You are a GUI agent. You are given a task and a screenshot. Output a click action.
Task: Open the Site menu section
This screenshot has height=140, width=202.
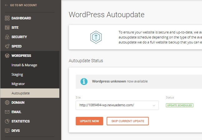(15, 27)
